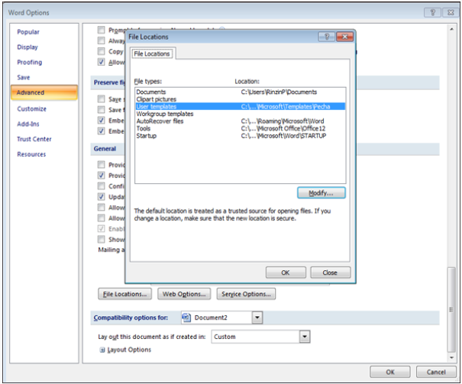Expand the Layout Options plus icon
462x384 pixels.
pyautogui.click(x=102, y=350)
